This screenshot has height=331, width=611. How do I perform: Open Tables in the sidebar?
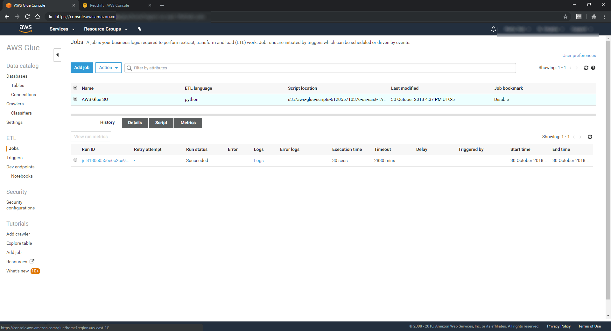(18, 86)
